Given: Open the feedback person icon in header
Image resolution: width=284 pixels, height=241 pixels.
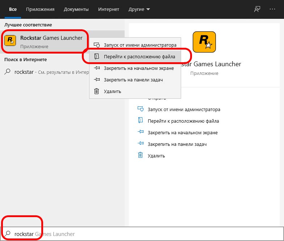Looking at the screenshot, I should 257,9.
